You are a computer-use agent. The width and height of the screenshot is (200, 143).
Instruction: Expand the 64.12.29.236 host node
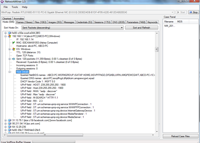click(x=6, y=127)
